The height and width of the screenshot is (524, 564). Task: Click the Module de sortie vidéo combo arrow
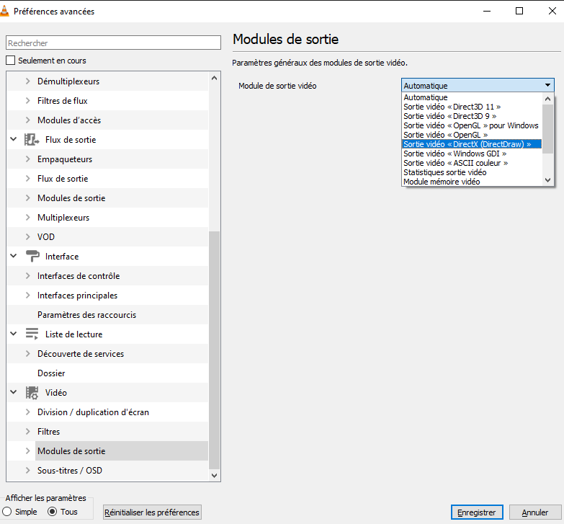click(x=547, y=85)
